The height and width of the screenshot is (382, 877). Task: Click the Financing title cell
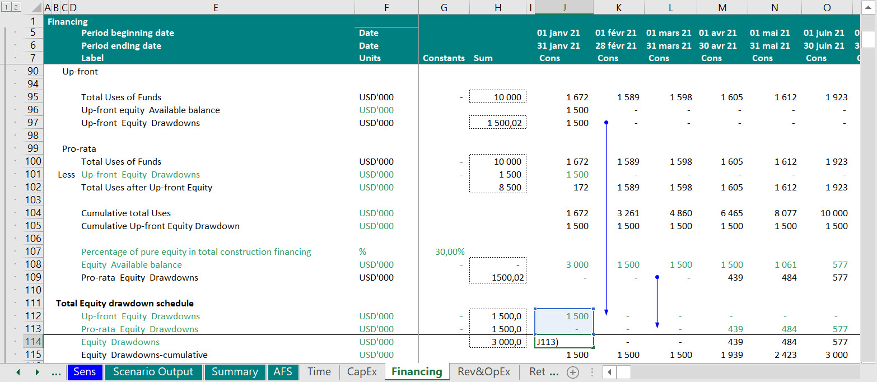point(68,22)
